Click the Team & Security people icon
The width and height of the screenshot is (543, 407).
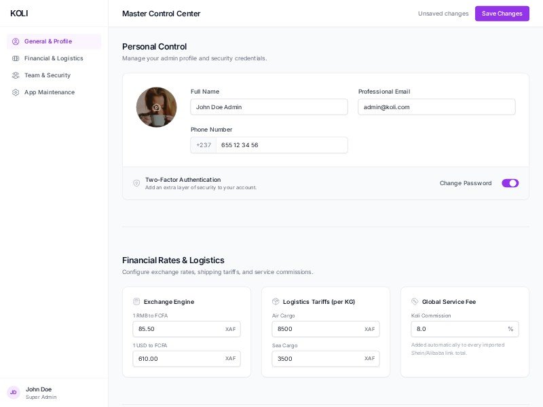[16, 75]
